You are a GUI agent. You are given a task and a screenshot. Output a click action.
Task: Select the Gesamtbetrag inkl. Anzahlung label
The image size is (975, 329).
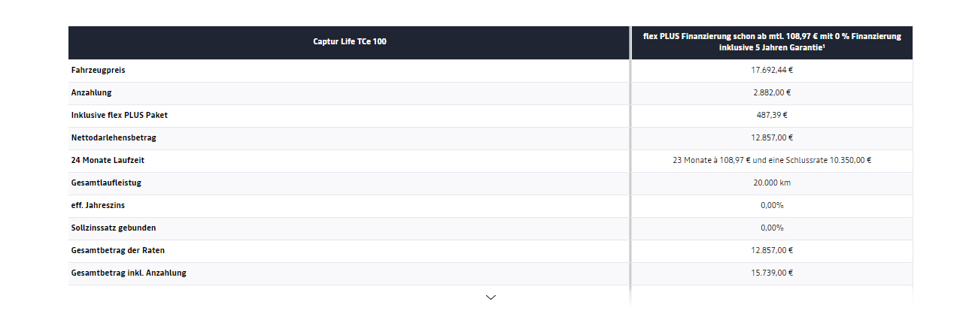129,273
